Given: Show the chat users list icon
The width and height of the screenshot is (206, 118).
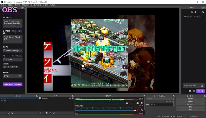Looking at the screenshot, I should [x=203, y=12].
